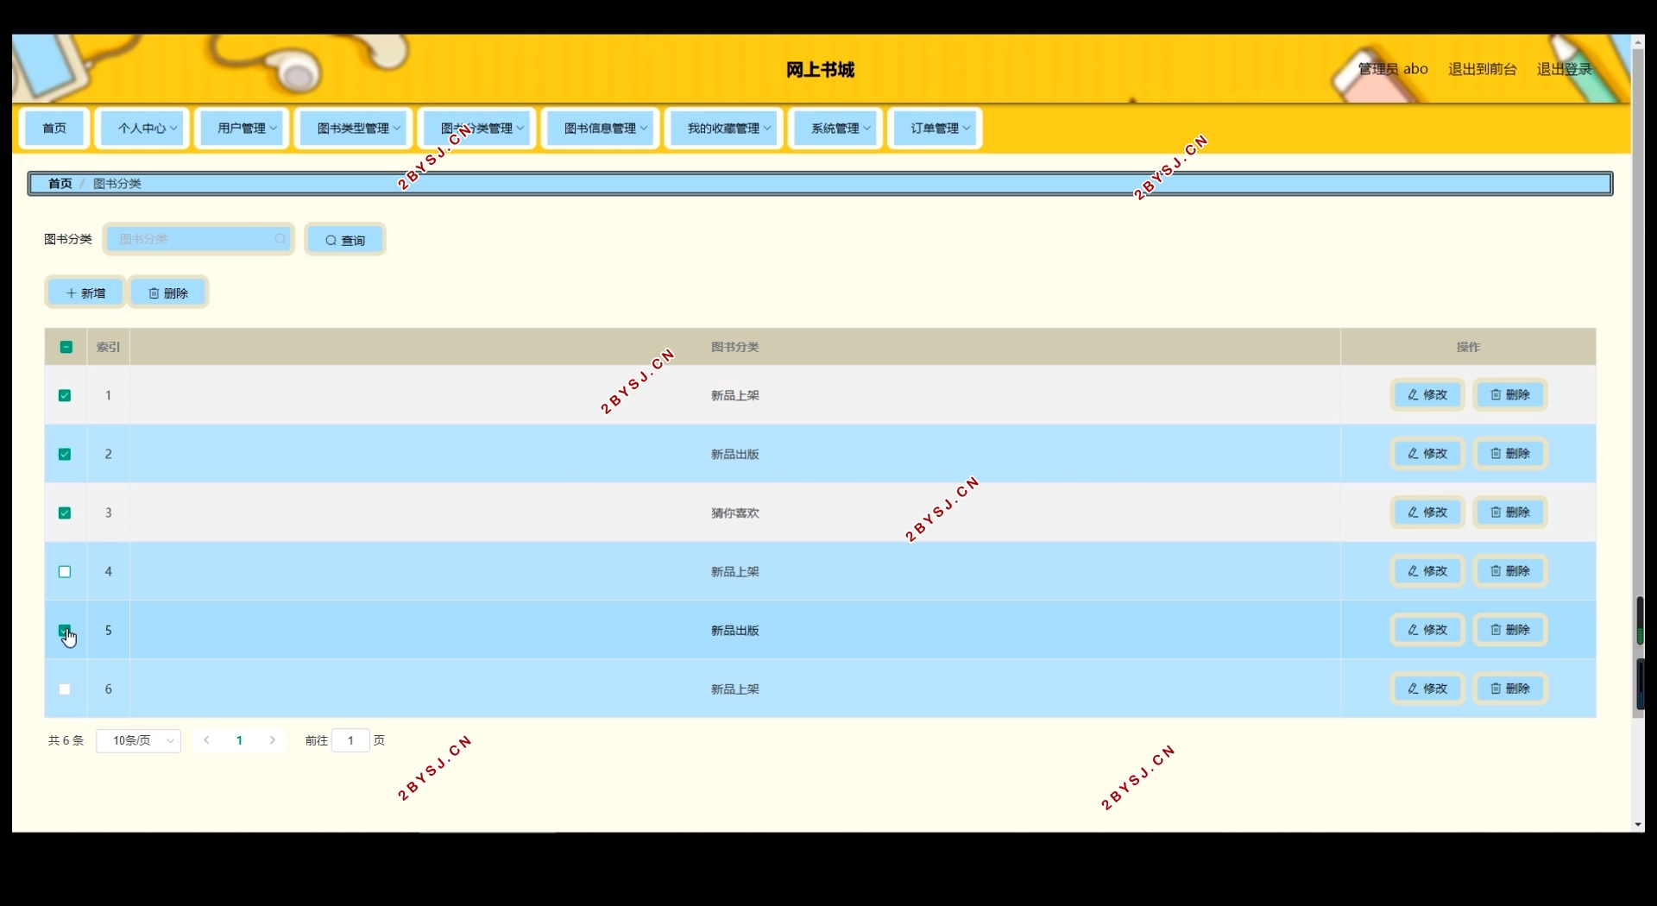1657x906 pixels.
Task: Click the edit pencil icon in row 6
Action: click(x=1413, y=689)
